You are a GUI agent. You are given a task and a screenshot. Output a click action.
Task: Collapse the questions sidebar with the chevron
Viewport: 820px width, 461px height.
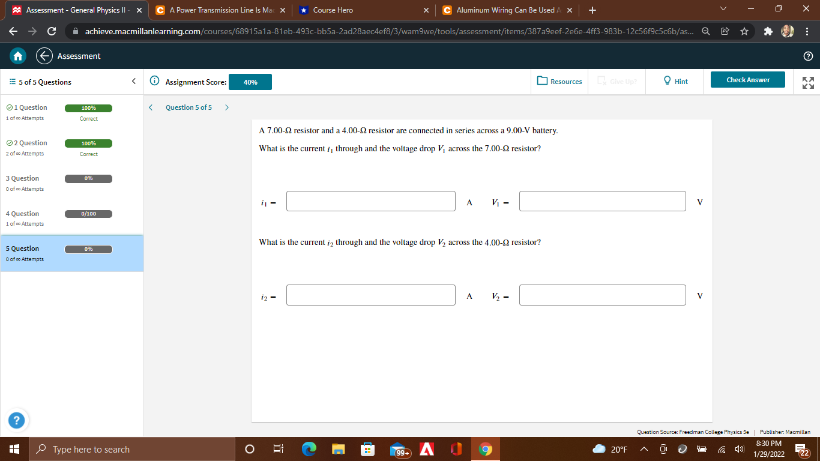click(x=133, y=80)
